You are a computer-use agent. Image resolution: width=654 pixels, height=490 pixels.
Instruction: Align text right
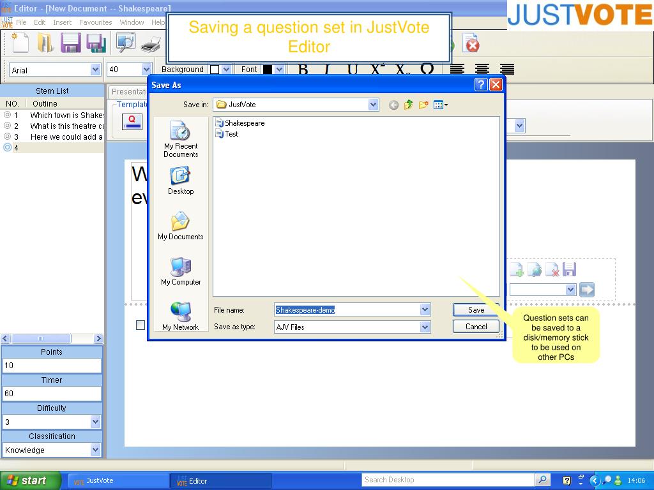pos(507,69)
